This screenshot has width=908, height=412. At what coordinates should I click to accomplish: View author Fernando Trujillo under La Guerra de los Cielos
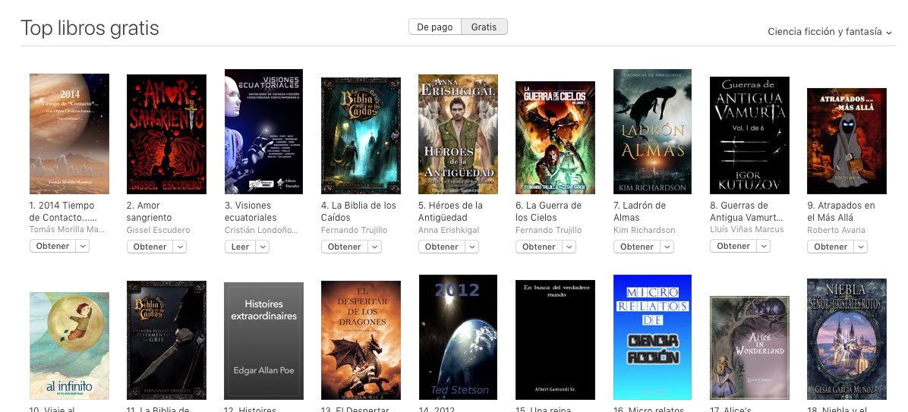click(x=548, y=230)
